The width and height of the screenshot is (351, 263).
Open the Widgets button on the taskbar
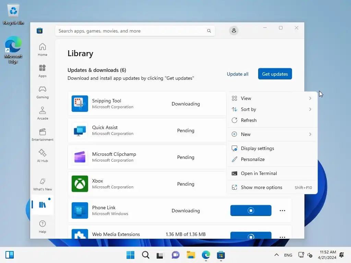point(10,255)
